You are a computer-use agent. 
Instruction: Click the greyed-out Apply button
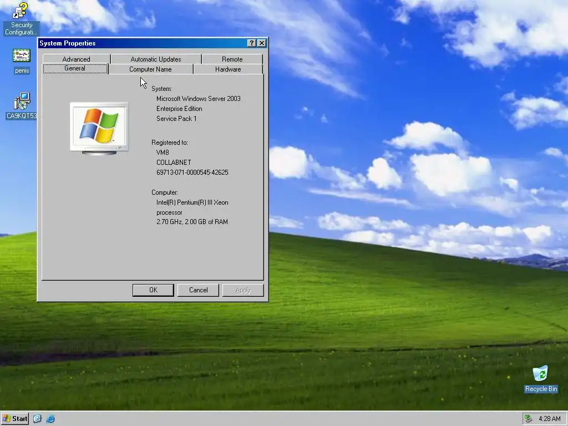pyautogui.click(x=243, y=290)
